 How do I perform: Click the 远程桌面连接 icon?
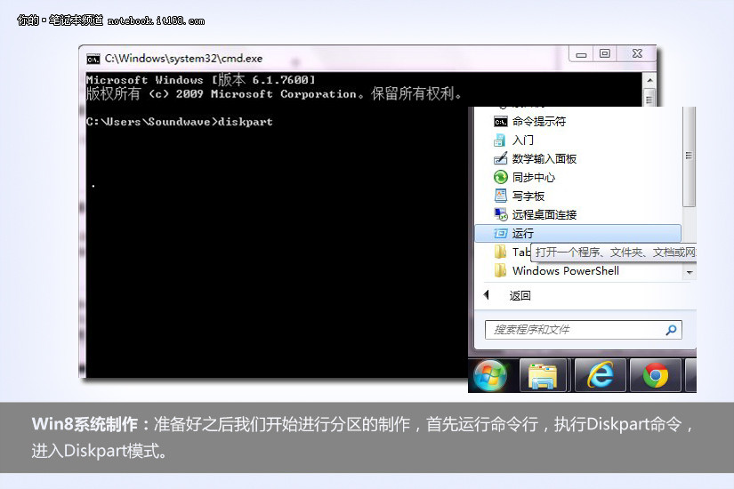(x=500, y=214)
